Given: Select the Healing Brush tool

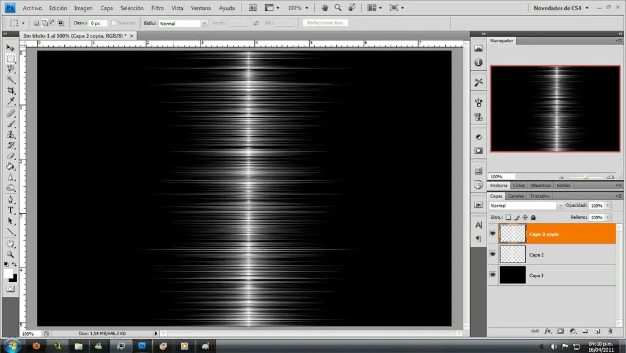Looking at the screenshot, I should [x=10, y=113].
